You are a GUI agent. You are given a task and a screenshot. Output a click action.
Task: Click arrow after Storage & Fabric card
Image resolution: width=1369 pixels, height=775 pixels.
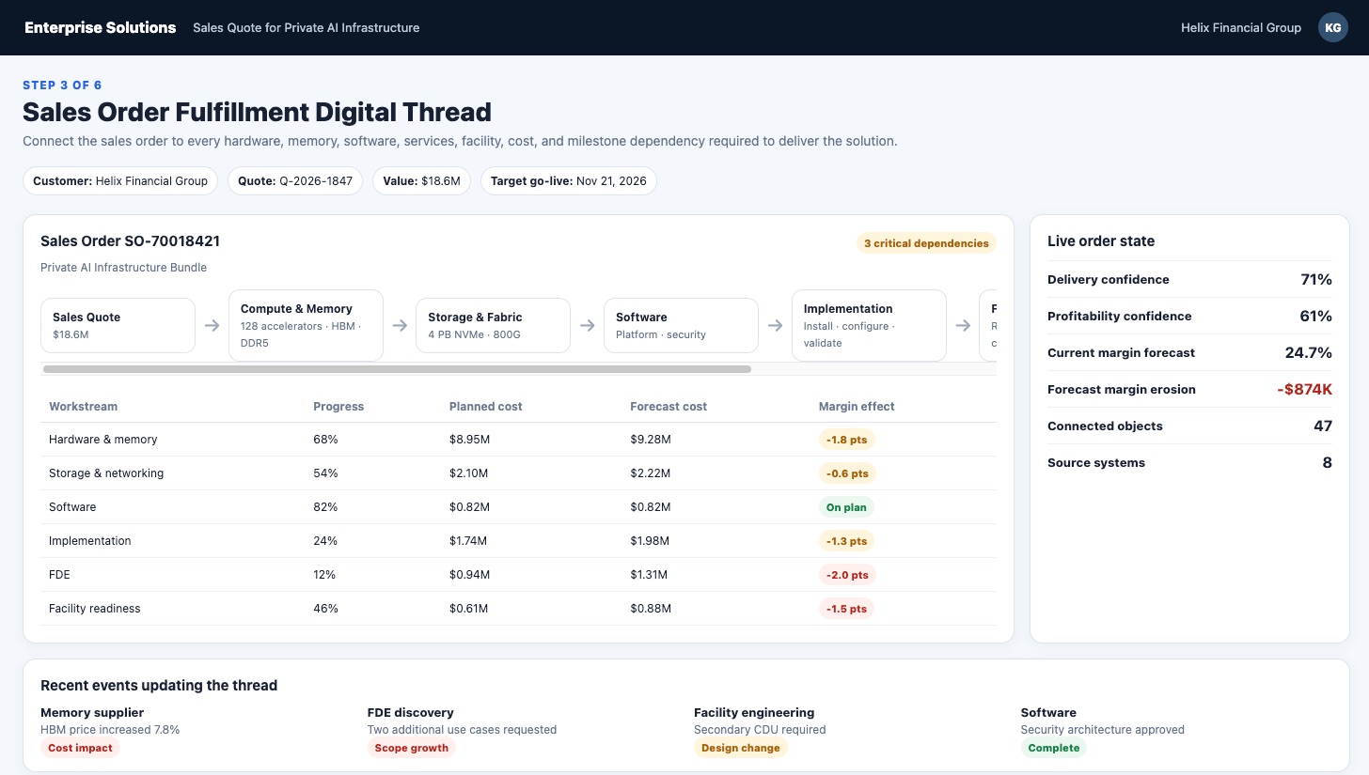[x=587, y=326]
